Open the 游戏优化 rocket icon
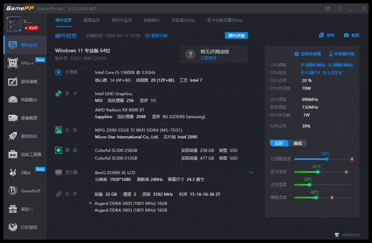This screenshot has height=243, width=372. 13,136
